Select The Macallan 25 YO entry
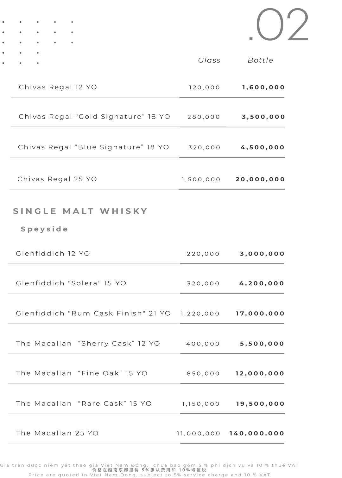This screenshot has width=342, height=478. 57,433
